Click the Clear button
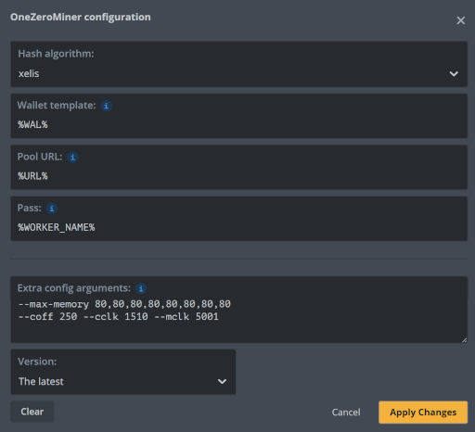 [32, 412]
